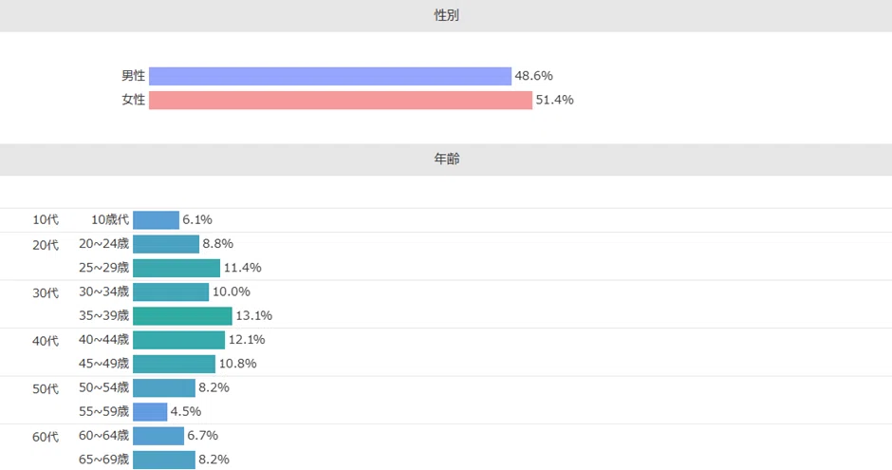Click the 30~34歳 bar at 10.0%
The height and width of the screenshot is (470, 892).
171,291
